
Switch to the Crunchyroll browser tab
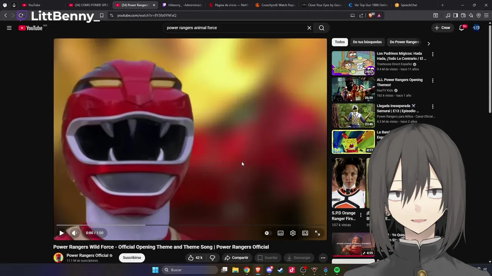click(275, 5)
